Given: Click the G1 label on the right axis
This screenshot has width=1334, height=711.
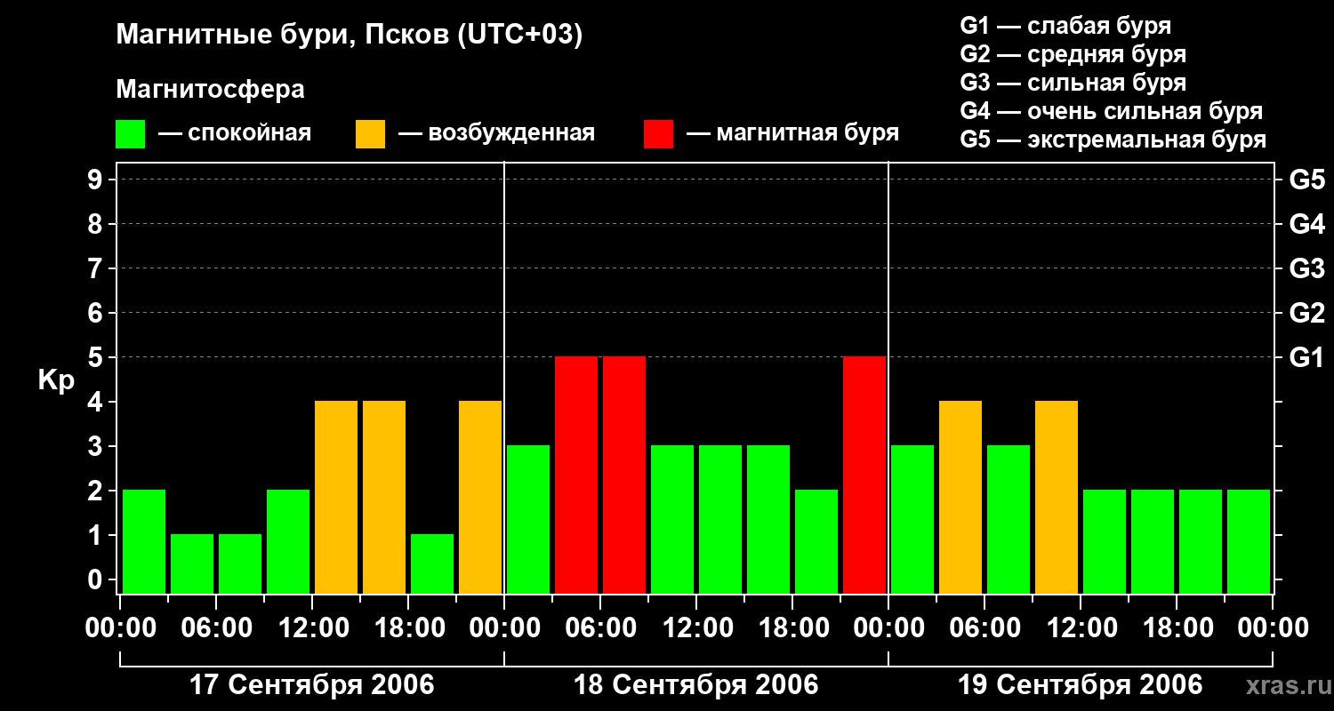Looking at the screenshot, I should [1306, 357].
